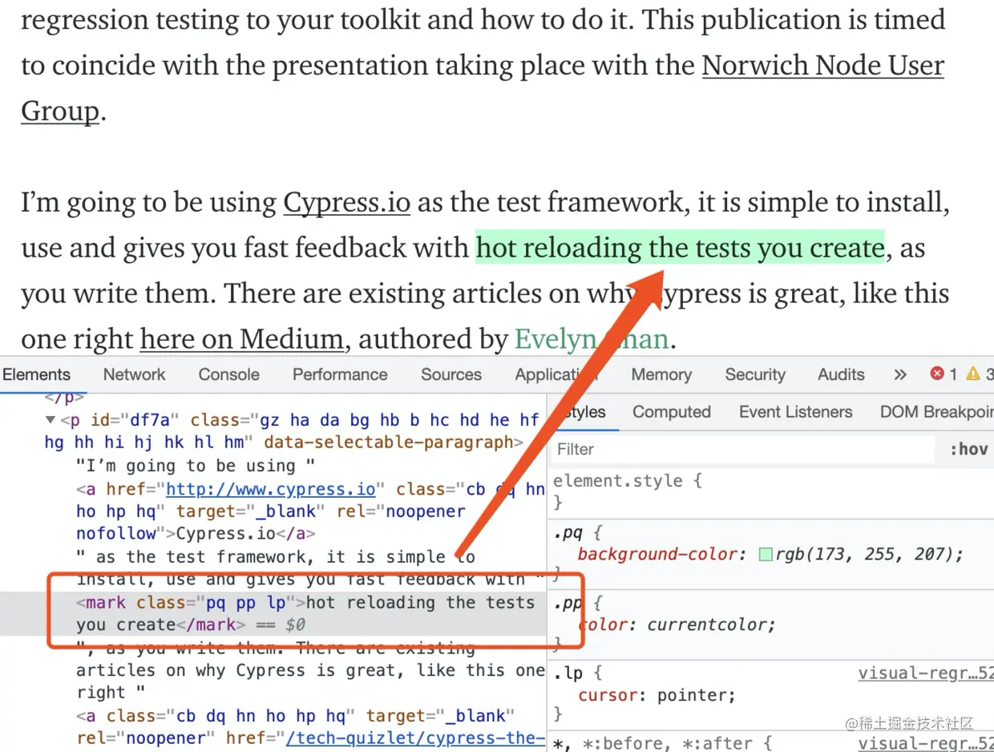Open the Console tab
The width and height of the screenshot is (994, 752).
click(228, 374)
